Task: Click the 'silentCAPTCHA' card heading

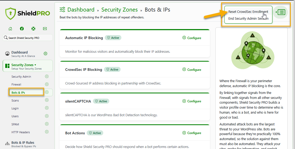Action: pos(78,101)
